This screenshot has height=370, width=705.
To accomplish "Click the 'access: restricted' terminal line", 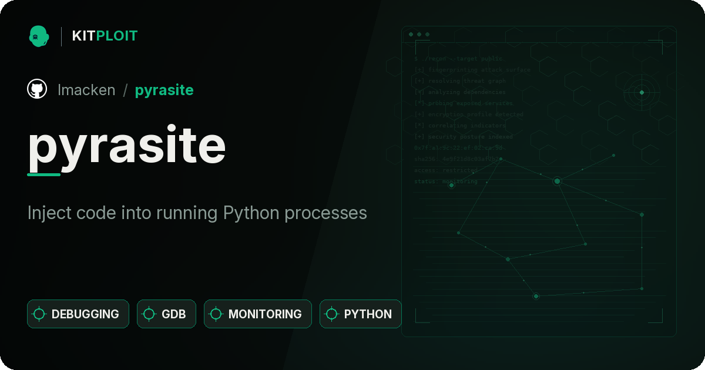I will tap(446, 170).
